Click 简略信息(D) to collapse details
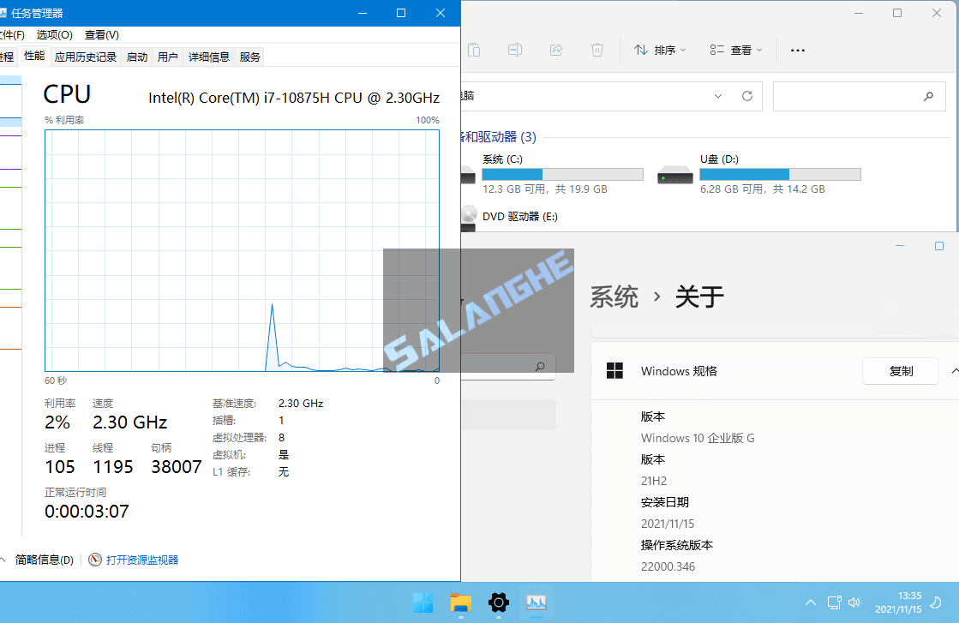 [44, 560]
